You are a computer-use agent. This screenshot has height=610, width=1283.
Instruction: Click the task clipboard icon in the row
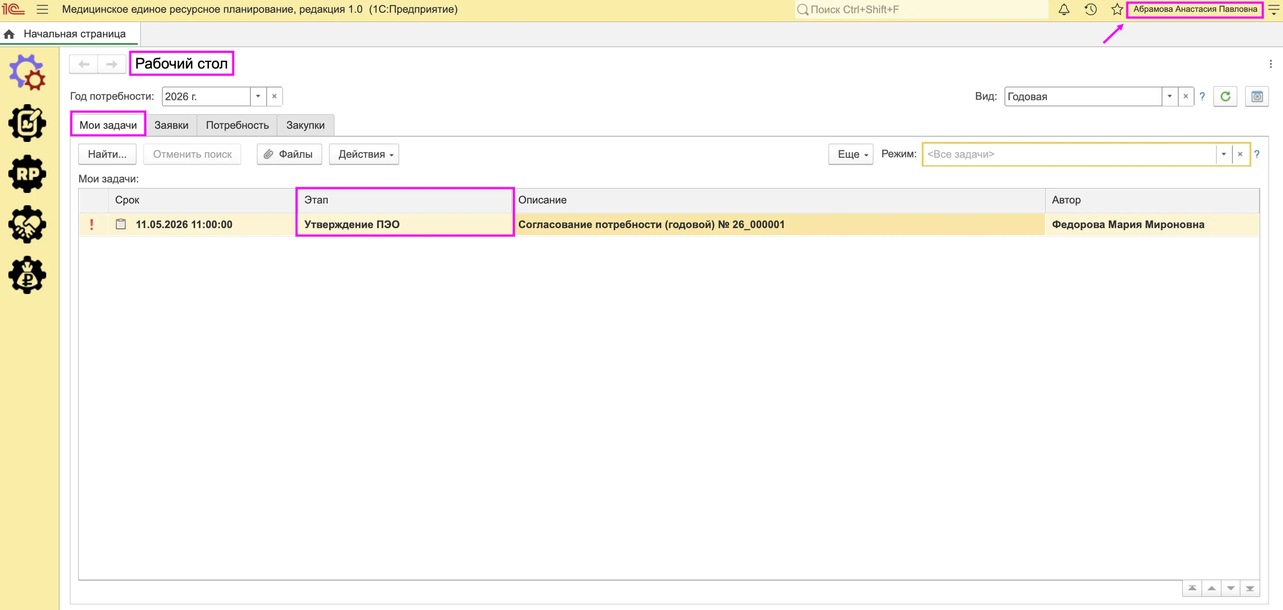121,225
